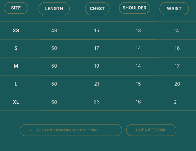Viewport: 196px width, 151px height.
Task: Click the LENGTH column header
Action: tap(54, 9)
